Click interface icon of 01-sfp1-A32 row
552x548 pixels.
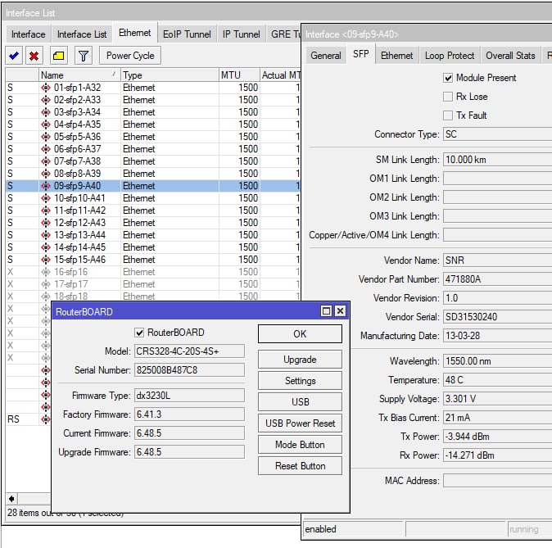46,88
